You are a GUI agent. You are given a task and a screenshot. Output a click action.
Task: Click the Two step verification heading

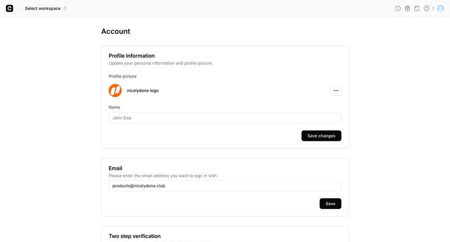134,236
